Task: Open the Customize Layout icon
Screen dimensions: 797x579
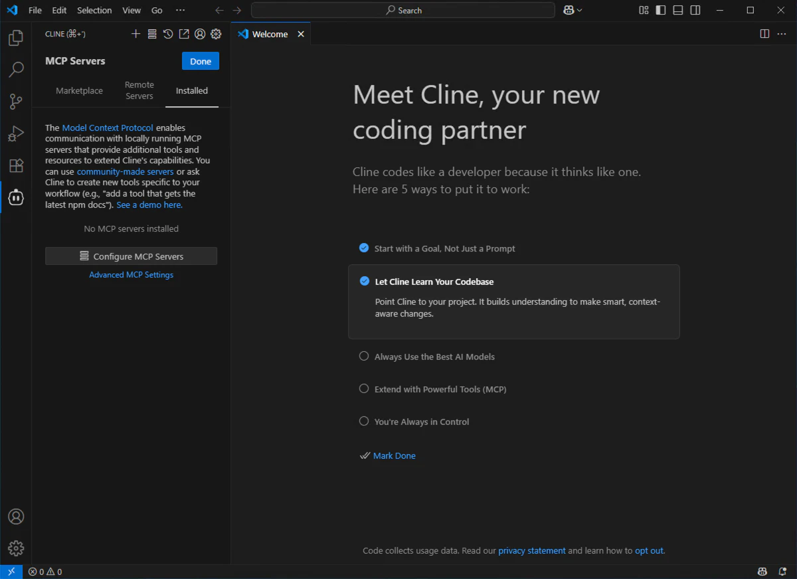Action: pos(644,10)
